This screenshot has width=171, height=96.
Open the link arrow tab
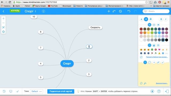coord(154,62)
